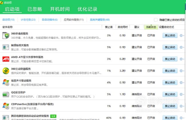Click 禁止启动 for 腾讯电脑管家 repair service

point(170,118)
